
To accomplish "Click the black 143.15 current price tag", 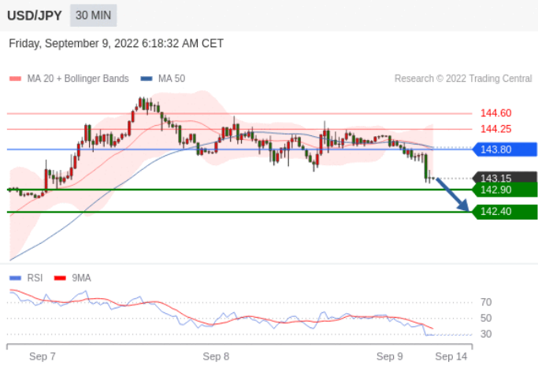I will point(505,178).
